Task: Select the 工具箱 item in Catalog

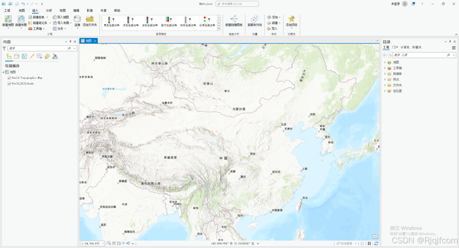Action: tap(397, 68)
